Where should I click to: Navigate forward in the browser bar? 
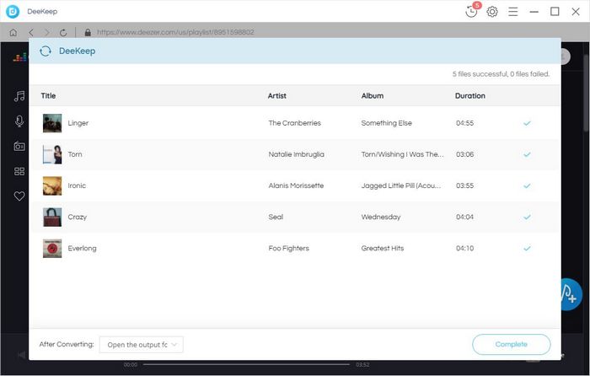[46, 32]
